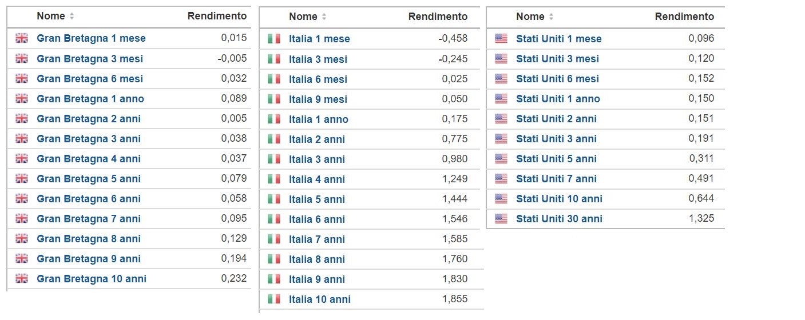
Task: Open Italia 3 anni bond link
Action: (317, 159)
